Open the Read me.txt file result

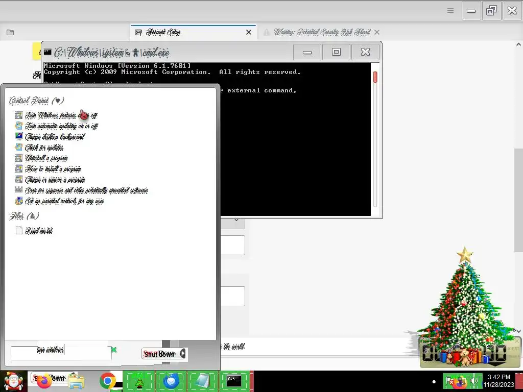(x=34, y=231)
